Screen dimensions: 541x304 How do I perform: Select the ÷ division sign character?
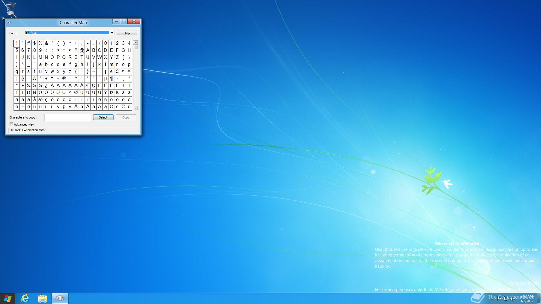[23, 107]
